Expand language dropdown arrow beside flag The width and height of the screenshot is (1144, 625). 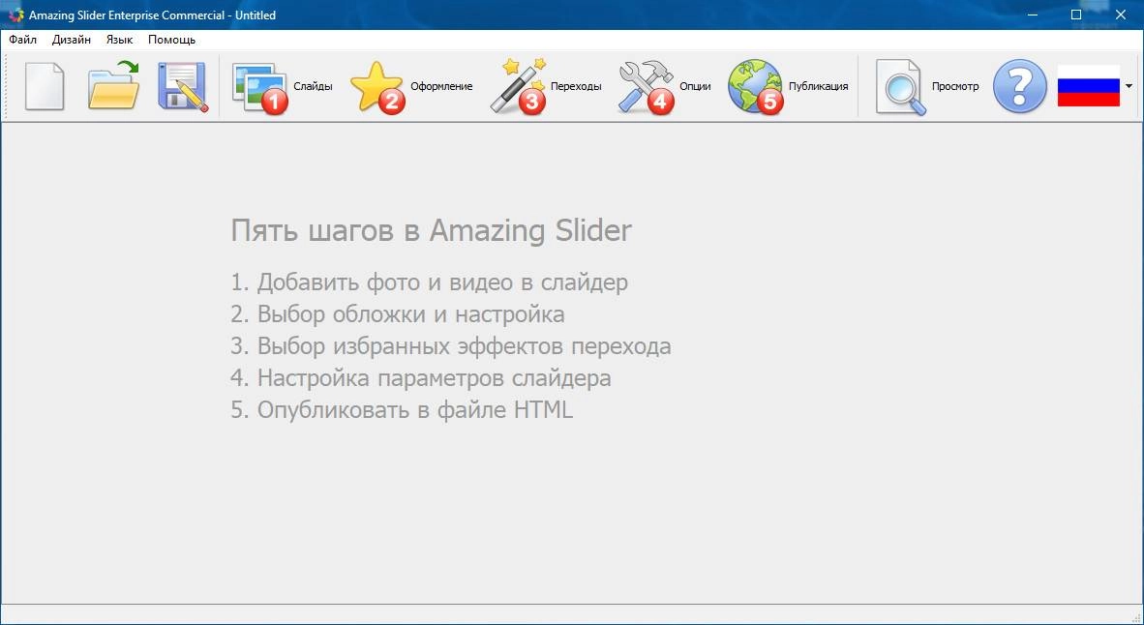point(1129,86)
